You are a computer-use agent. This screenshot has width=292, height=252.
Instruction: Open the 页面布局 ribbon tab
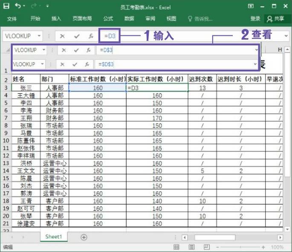pos(82,19)
